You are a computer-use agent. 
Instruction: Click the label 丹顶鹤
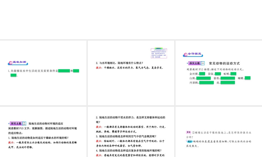pyautogui.click(x=194, y=83)
